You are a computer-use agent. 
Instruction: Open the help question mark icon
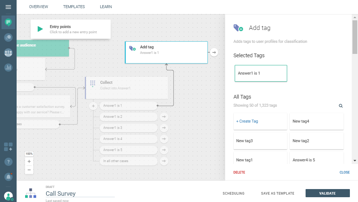[8, 162]
